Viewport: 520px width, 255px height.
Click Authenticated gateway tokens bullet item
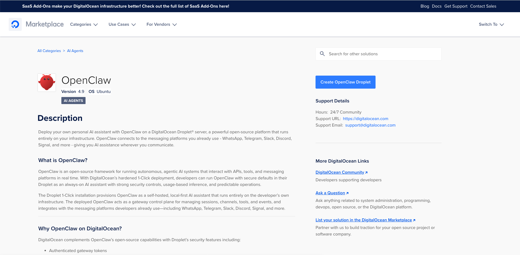click(78, 251)
